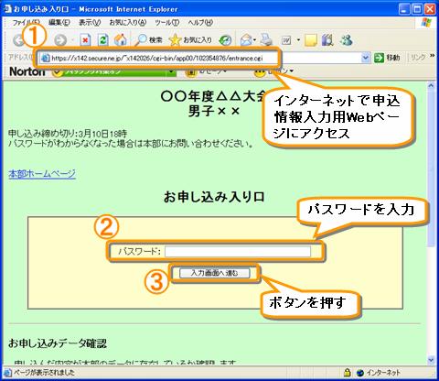The width and height of the screenshot is (439, 381).
Task: Click the History icon in toolbar
Action: [225, 40]
